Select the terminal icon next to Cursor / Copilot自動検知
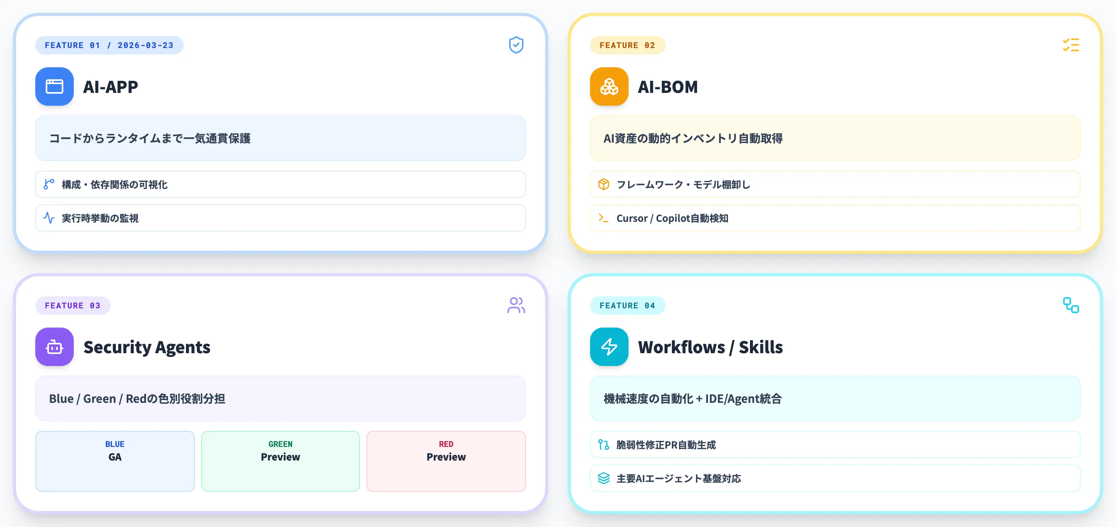Image resolution: width=1116 pixels, height=527 pixels. (x=603, y=218)
